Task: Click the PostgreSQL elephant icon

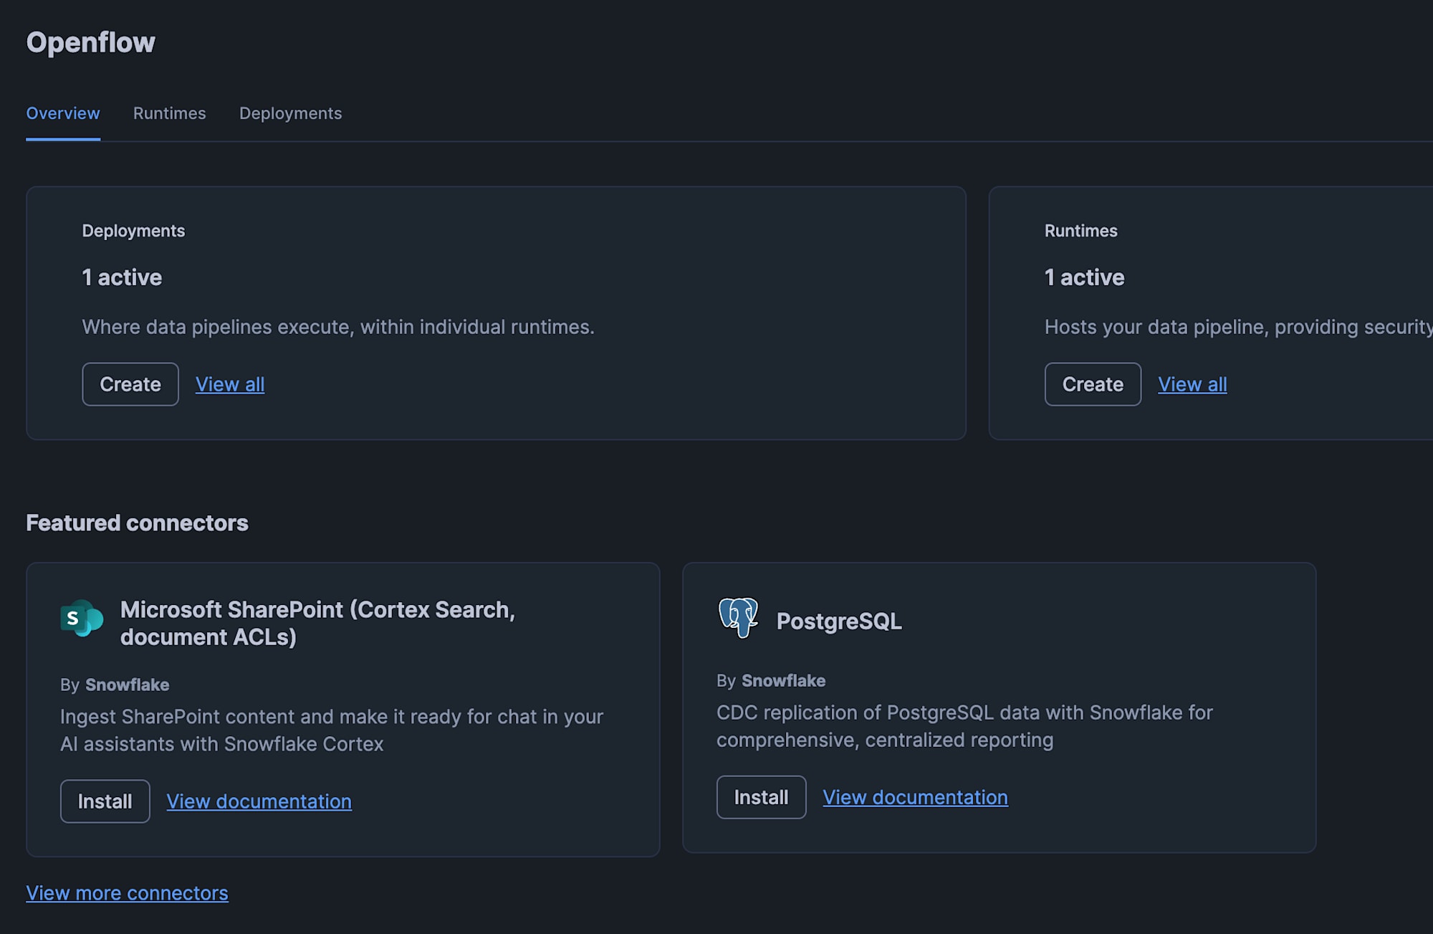Action: pyautogui.click(x=738, y=617)
